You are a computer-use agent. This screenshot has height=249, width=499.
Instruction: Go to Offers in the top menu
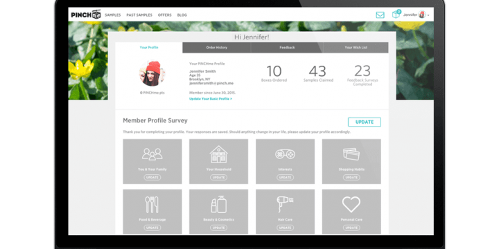pos(164,15)
